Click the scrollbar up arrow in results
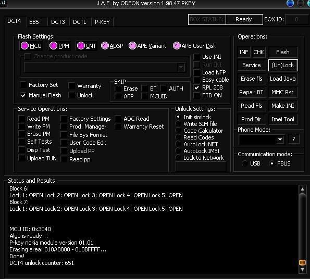This screenshot has height=279, width=310. click(x=302, y=189)
